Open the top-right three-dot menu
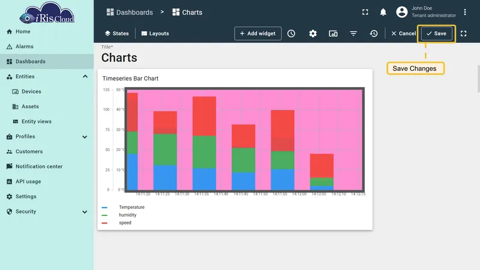Image resolution: width=480 pixels, height=270 pixels. tap(464, 12)
